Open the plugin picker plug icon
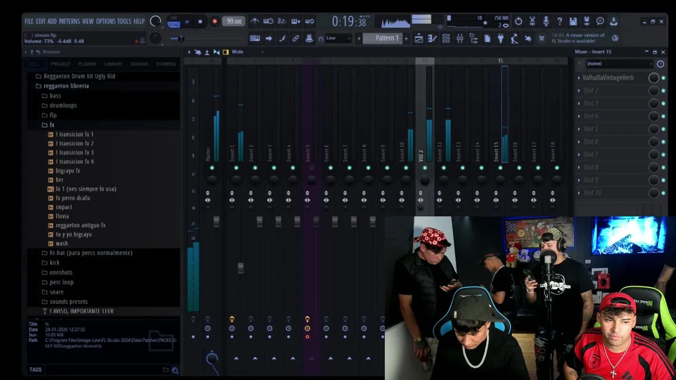The width and height of the screenshot is (676, 380). tap(501, 38)
